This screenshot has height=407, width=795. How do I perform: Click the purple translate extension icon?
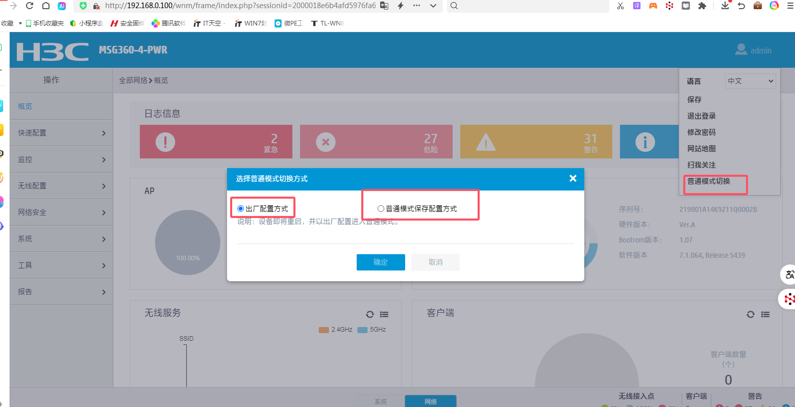pyautogui.click(x=637, y=6)
